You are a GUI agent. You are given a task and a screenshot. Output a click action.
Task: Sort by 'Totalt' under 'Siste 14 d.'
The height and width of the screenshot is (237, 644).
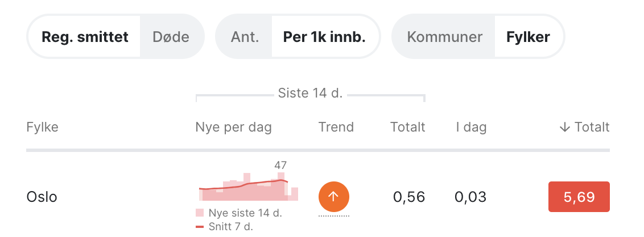pyautogui.click(x=407, y=127)
